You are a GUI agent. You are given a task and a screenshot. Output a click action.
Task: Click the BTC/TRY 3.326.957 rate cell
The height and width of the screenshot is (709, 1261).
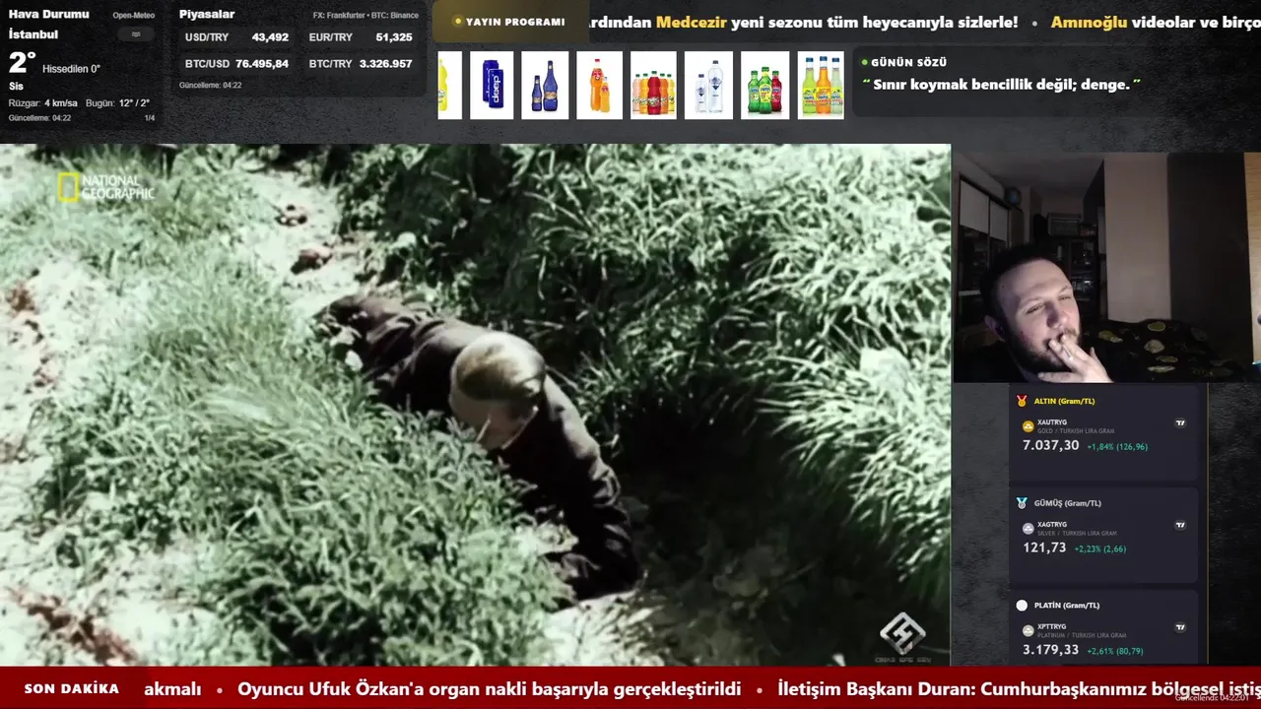[361, 64]
